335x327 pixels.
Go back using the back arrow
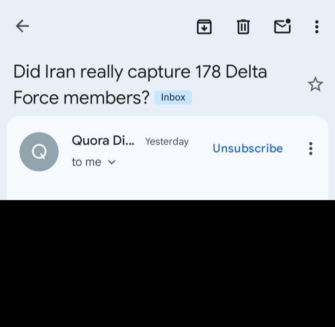click(x=22, y=26)
